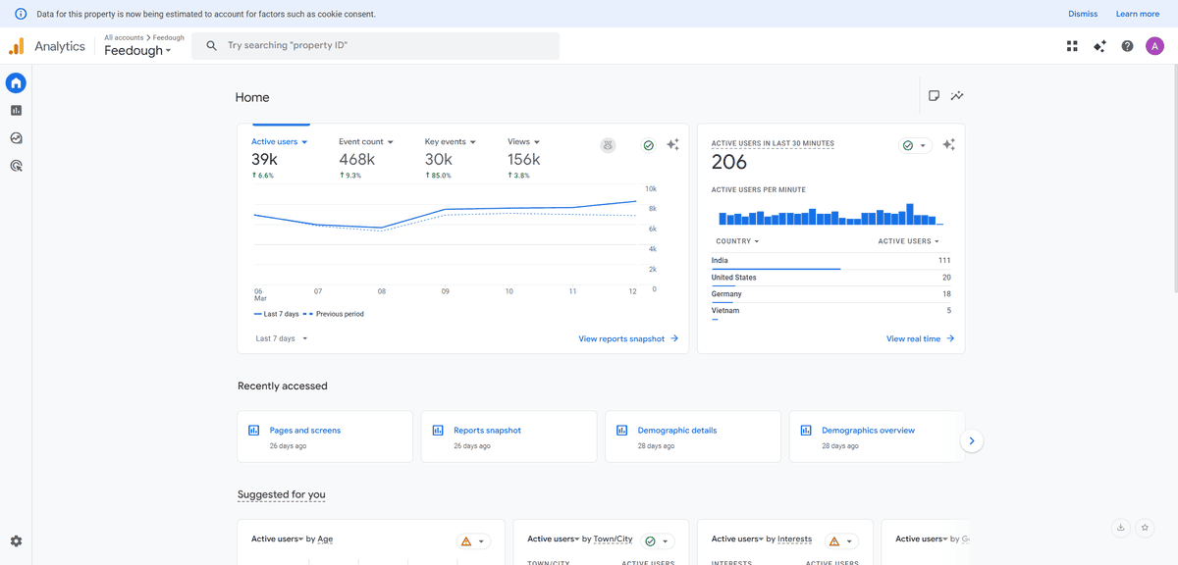The height and width of the screenshot is (565, 1178).
Task: Click the green check on Town/City card
Action: point(647,539)
